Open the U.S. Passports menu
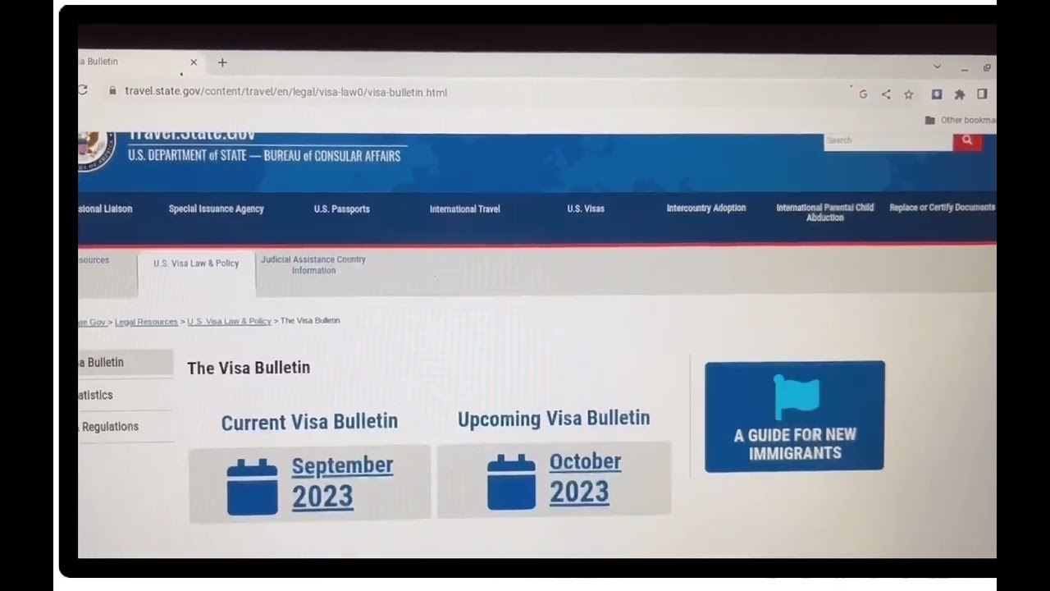1050x591 pixels. (x=342, y=208)
